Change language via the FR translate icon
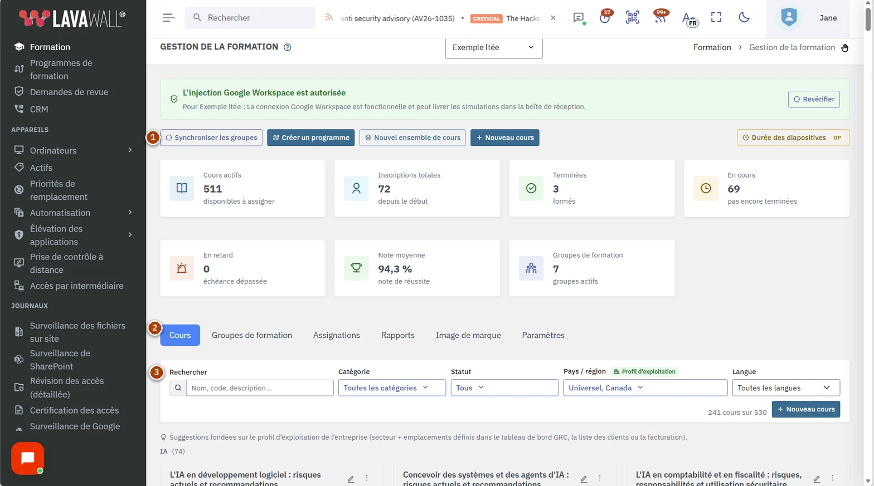 point(689,19)
